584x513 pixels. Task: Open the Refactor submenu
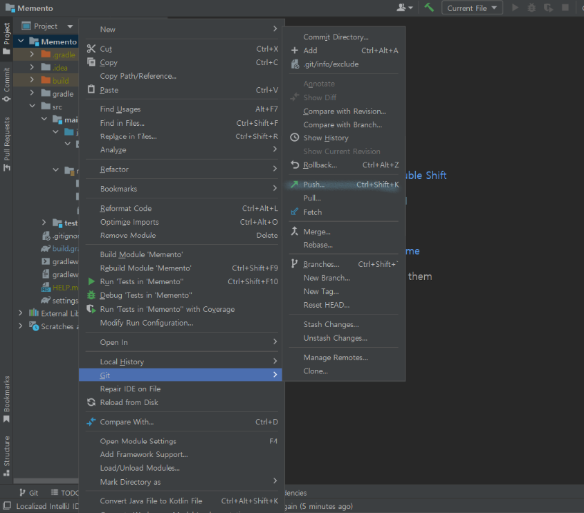pos(182,169)
